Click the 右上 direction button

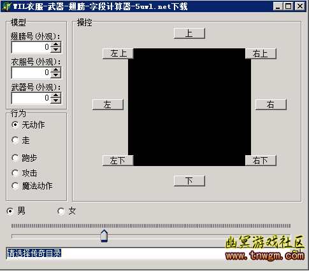click(x=261, y=53)
